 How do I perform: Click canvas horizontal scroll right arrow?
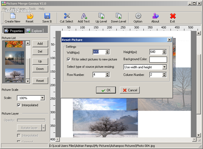[194, 140]
